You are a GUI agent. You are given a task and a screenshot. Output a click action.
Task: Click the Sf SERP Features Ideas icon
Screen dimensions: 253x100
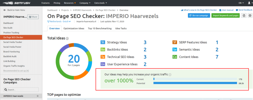click(x=175, y=42)
